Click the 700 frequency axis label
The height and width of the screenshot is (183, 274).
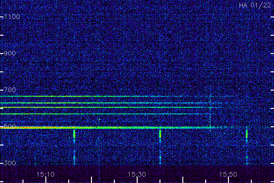10,90
